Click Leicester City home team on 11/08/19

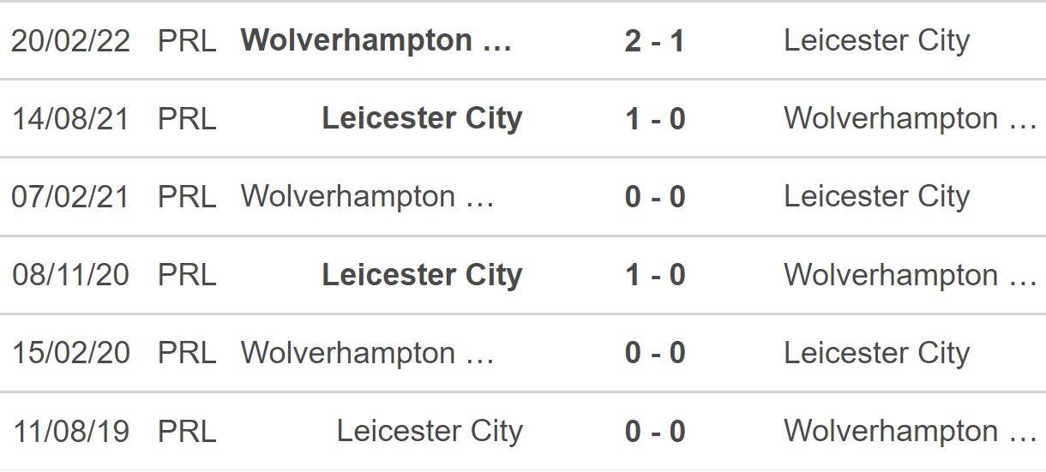tap(430, 431)
